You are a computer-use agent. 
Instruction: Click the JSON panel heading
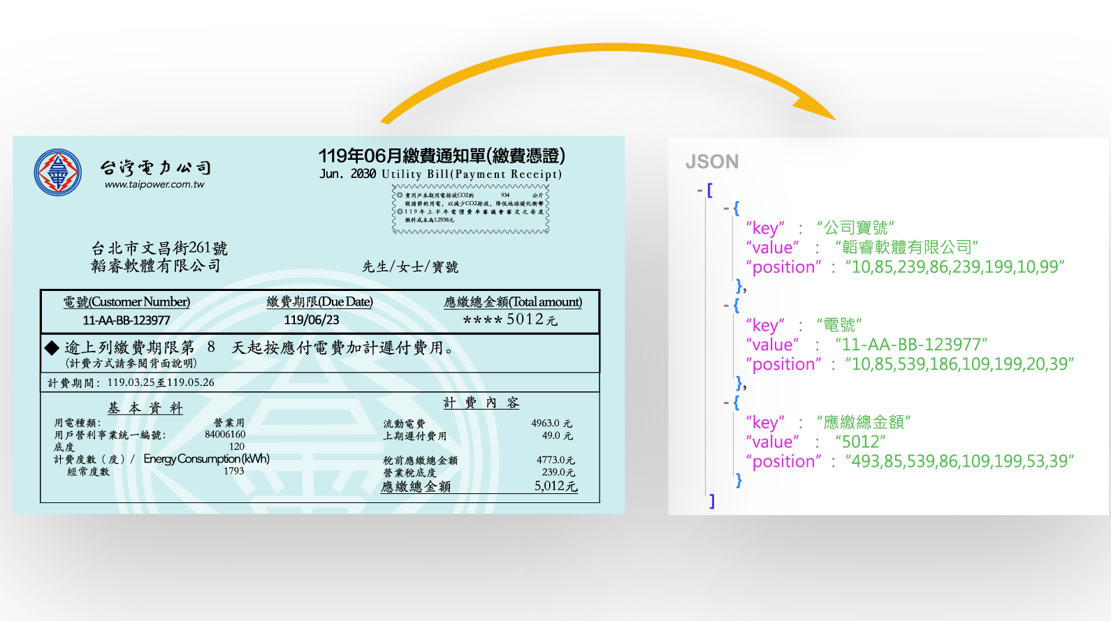click(712, 162)
